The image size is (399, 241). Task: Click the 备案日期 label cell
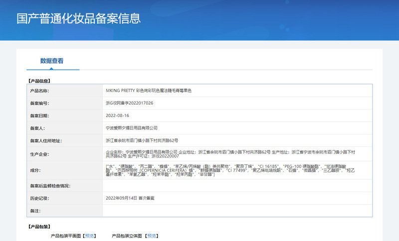click(65, 116)
